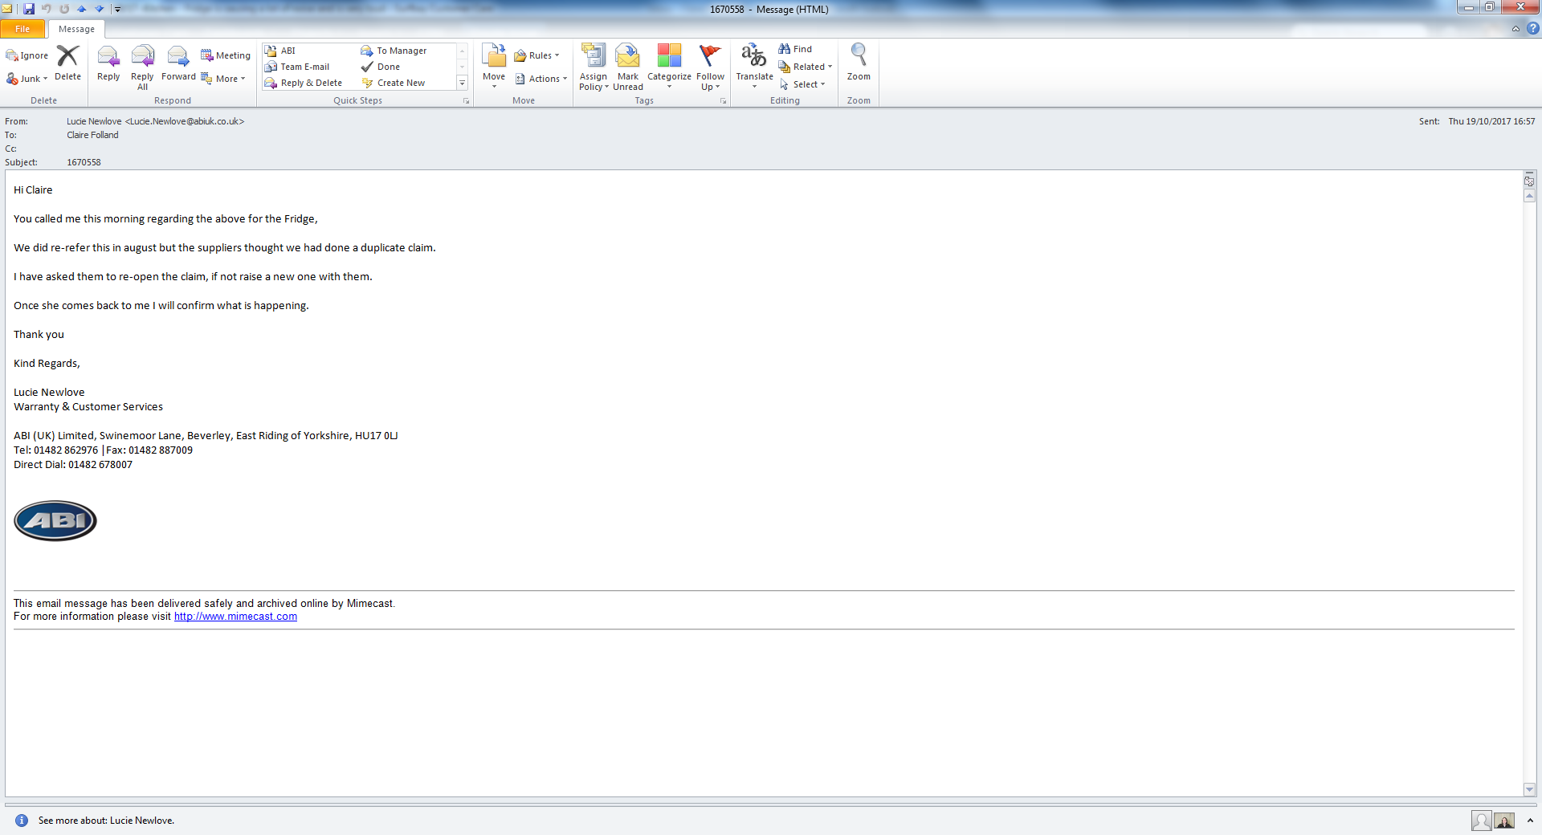Expand the More respond options dropdown
The height and width of the screenshot is (835, 1542).
[223, 79]
